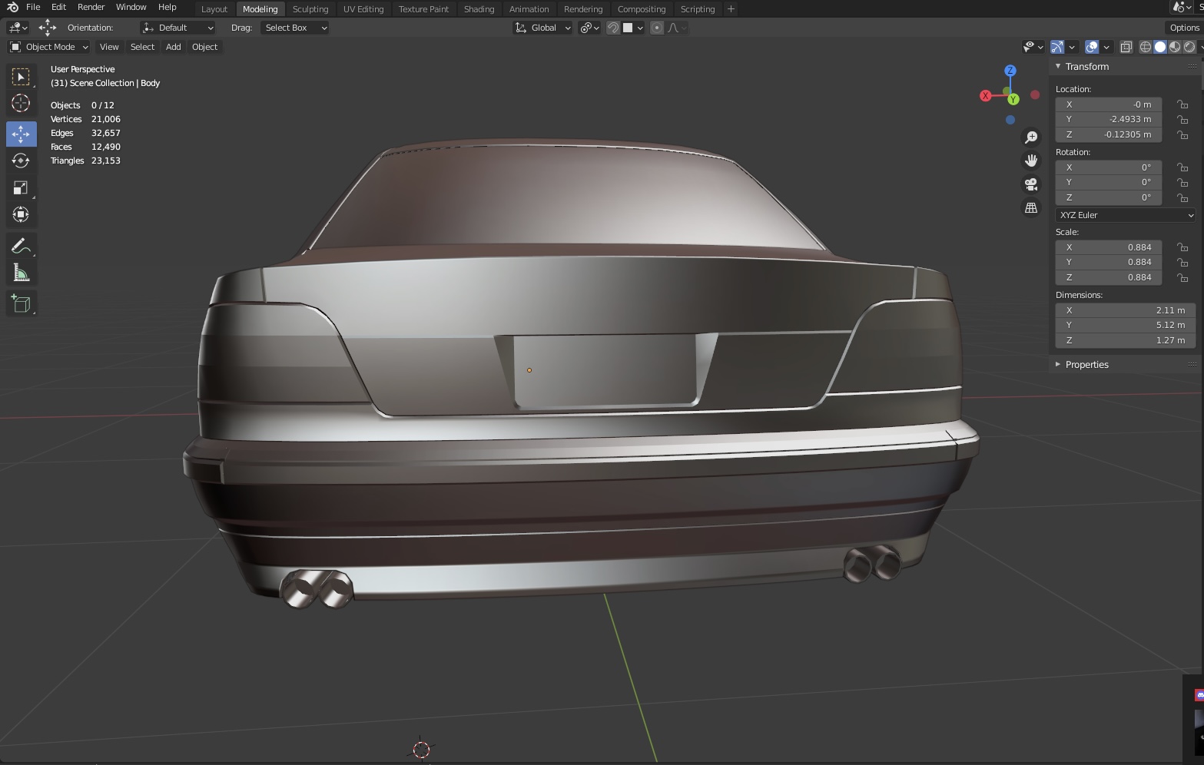Toggle snapping magnet on
Image resolution: width=1204 pixels, height=765 pixels.
pyautogui.click(x=613, y=28)
